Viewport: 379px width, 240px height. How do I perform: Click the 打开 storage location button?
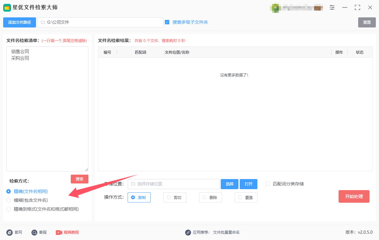tap(249, 184)
